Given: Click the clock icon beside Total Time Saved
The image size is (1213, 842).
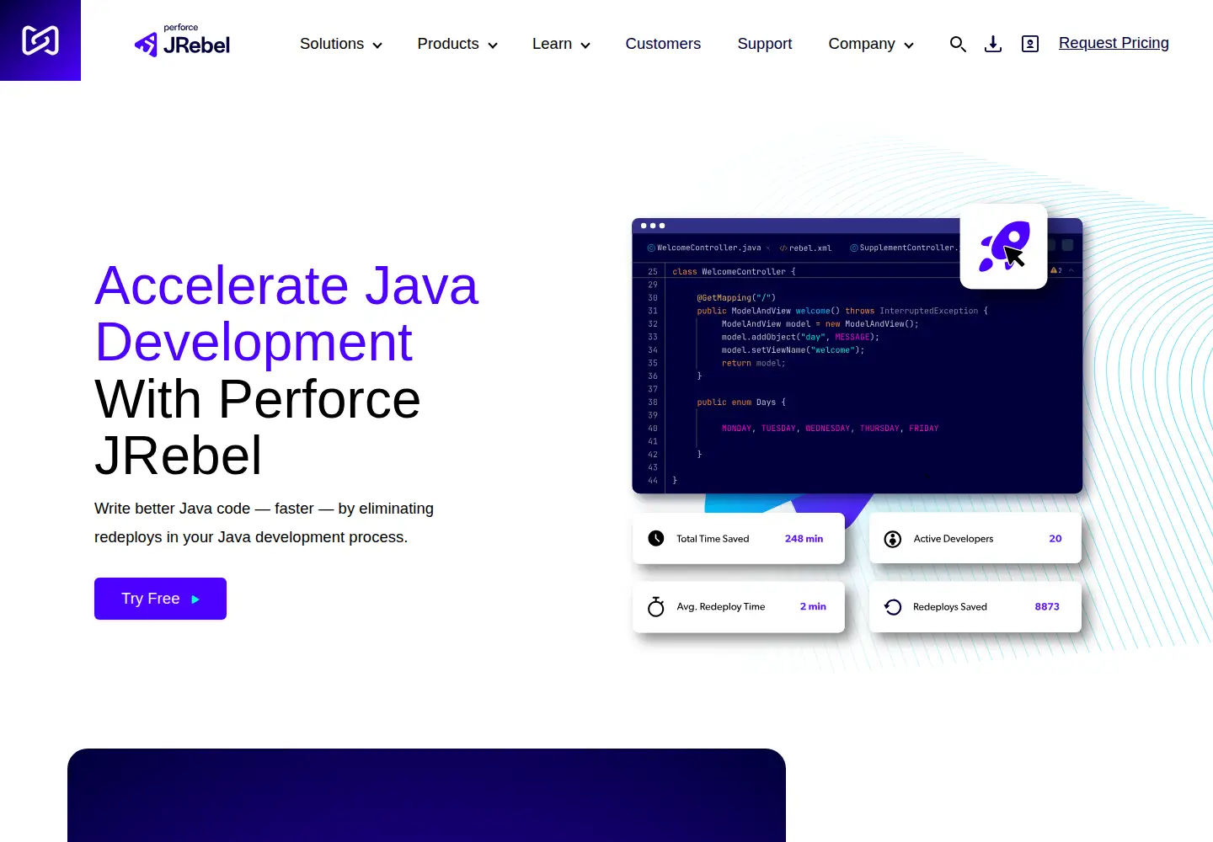Looking at the screenshot, I should pos(656,538).
